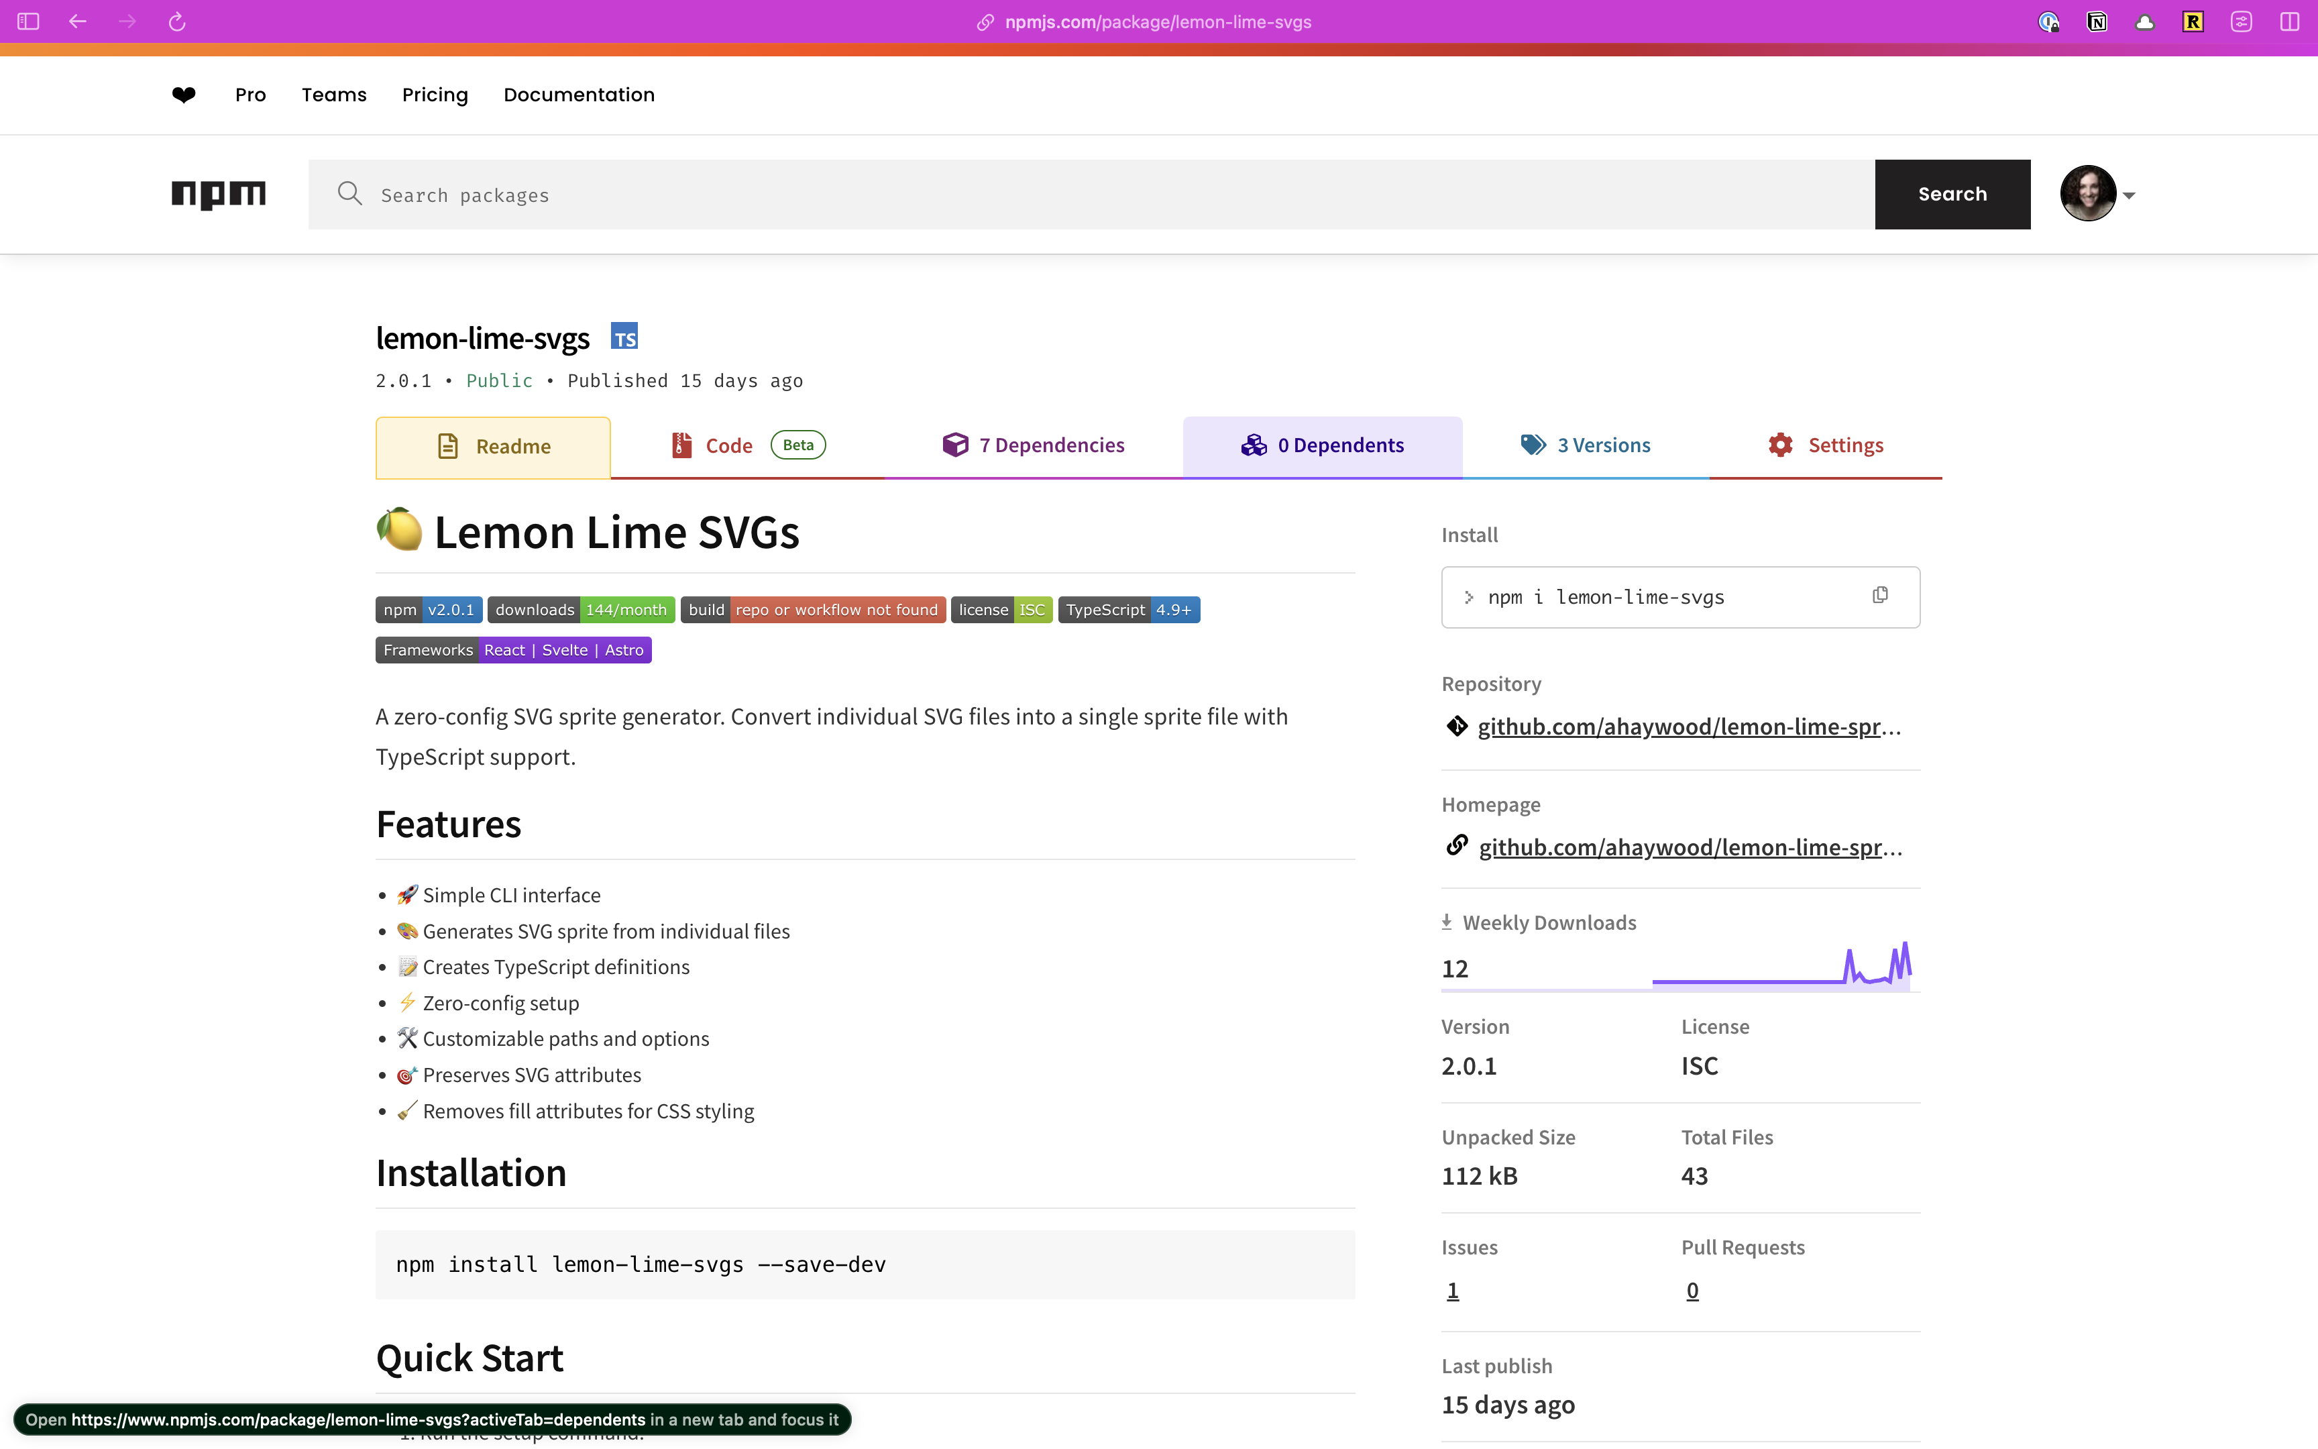The height and width of the screenshot is (1449, 2318).
Task: Select the Code Beta tab
Action: click(730, 445)
